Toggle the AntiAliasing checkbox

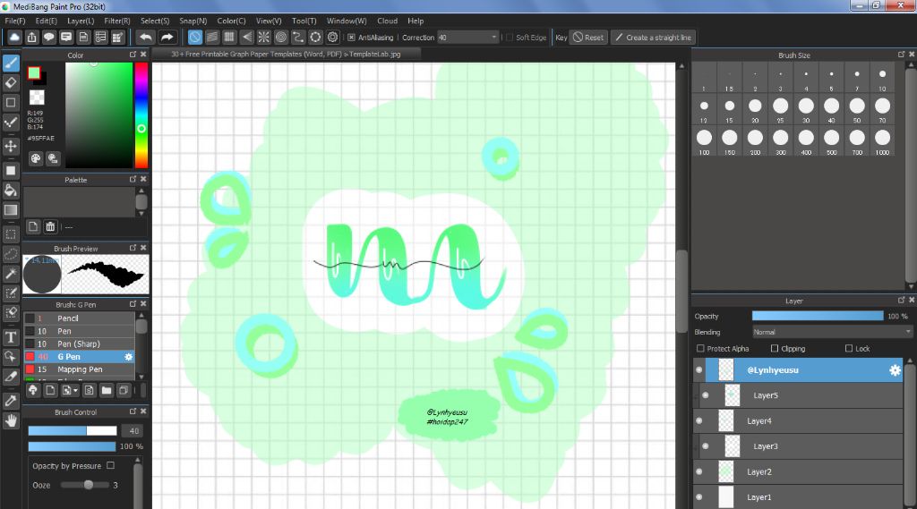click(351, 38)
